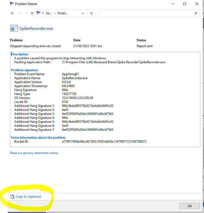
Task: Click the SpikeRecorder.exe heading
Action: point(36,29)
